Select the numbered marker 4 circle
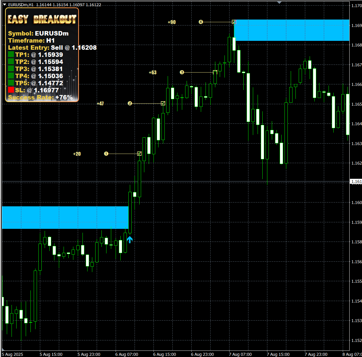 [201, 22]
